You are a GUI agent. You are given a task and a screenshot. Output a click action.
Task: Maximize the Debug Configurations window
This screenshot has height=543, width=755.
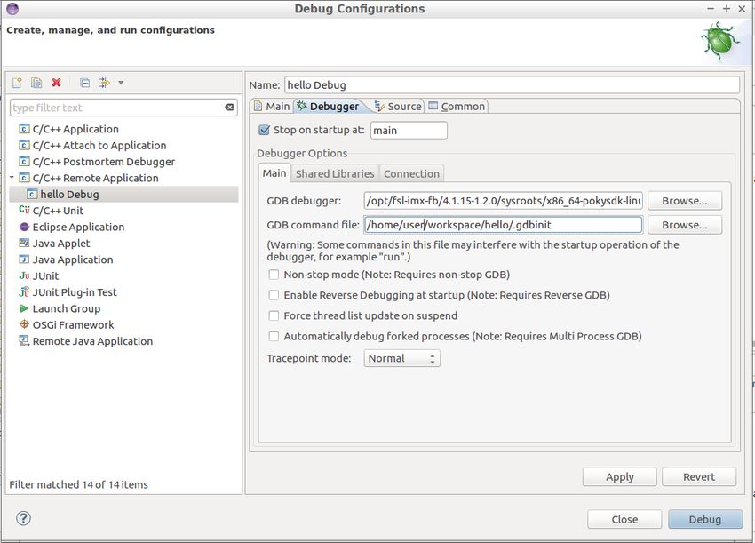[727, 9]
